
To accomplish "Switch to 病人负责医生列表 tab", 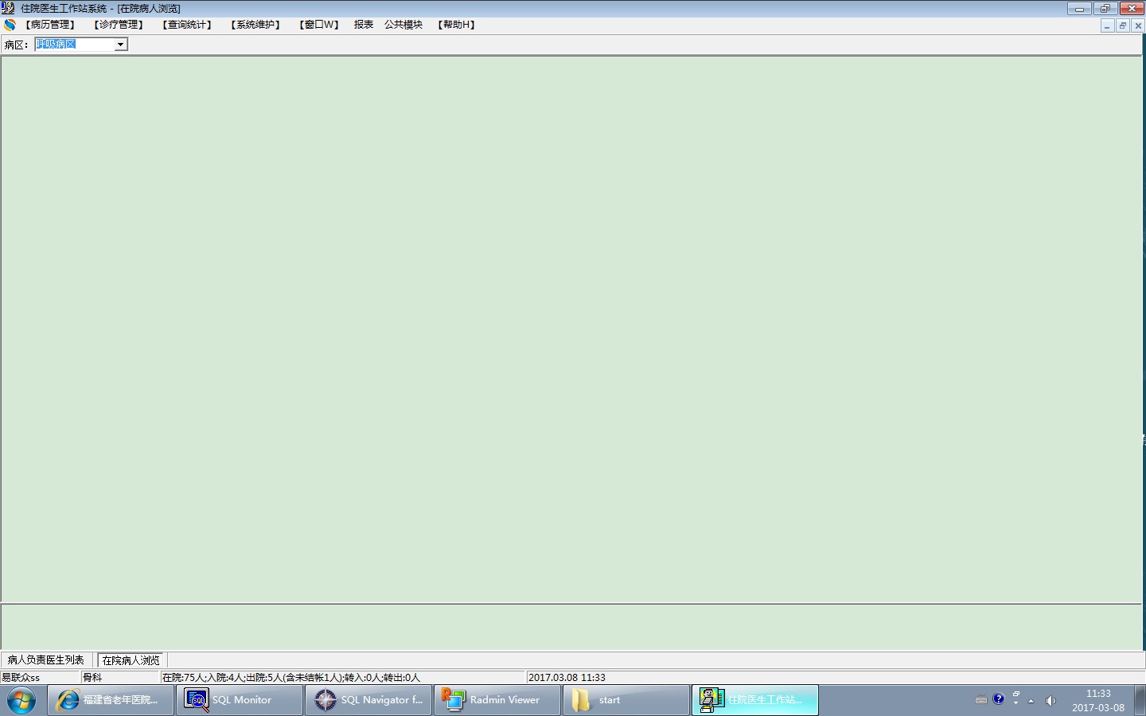I will [46, 660].
